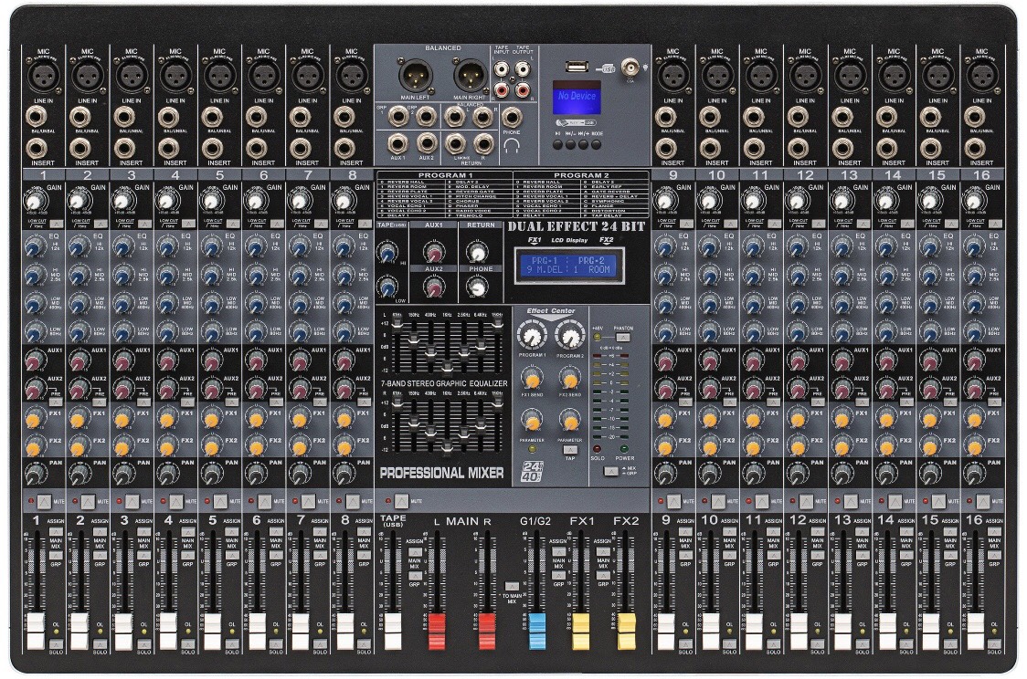Click channel 13 white fader

pos(842,632)
